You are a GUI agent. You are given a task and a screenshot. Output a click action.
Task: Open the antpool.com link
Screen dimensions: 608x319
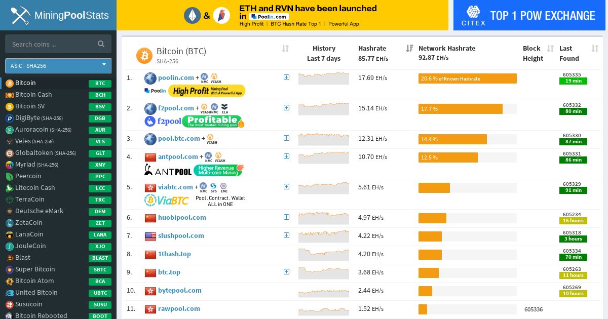[x=178, y=156]
